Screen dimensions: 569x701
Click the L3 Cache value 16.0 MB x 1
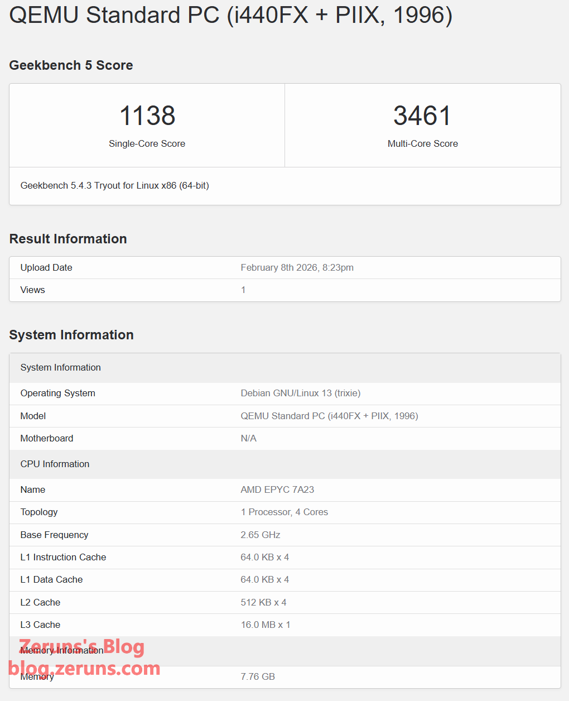pyautogui.click(x=265, y=625)
